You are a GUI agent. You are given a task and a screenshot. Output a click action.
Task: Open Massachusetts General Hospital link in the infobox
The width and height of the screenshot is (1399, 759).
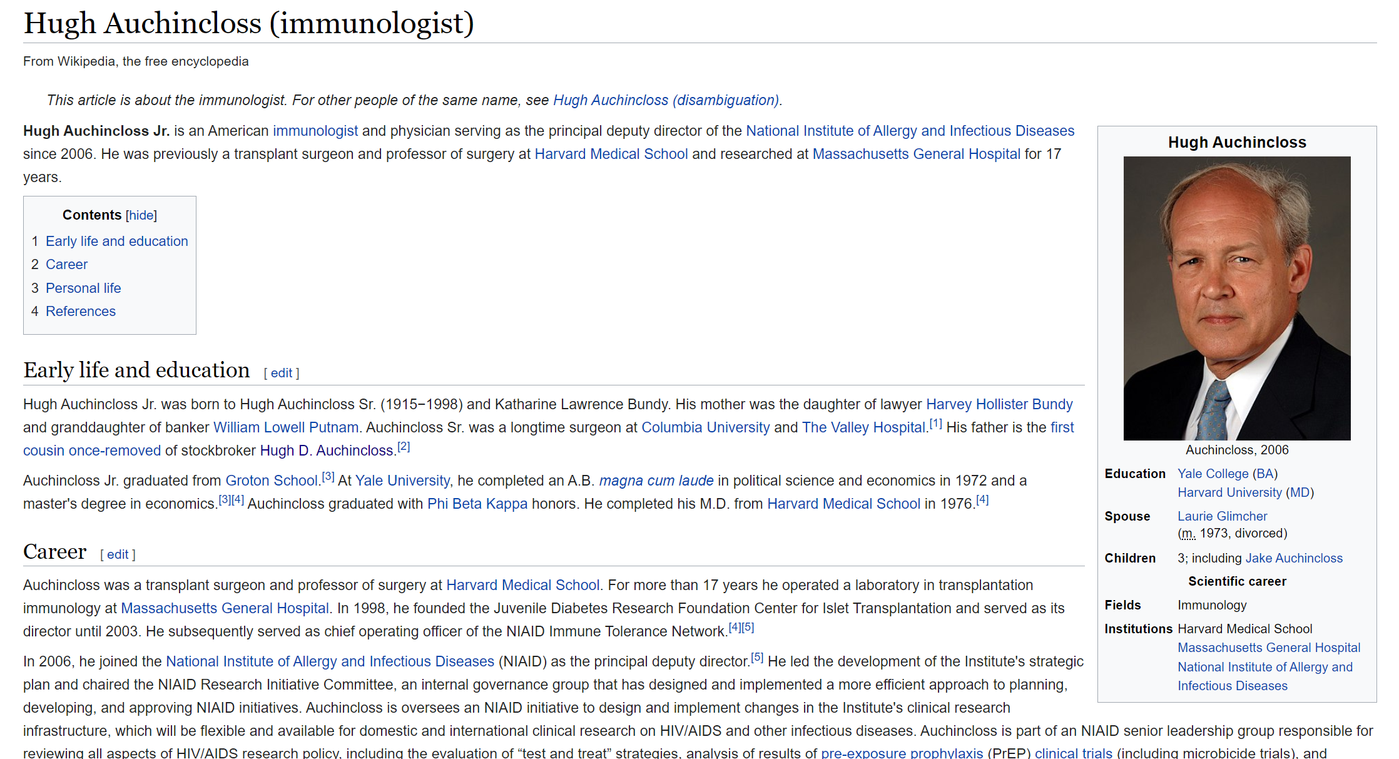click(1269, 648)
